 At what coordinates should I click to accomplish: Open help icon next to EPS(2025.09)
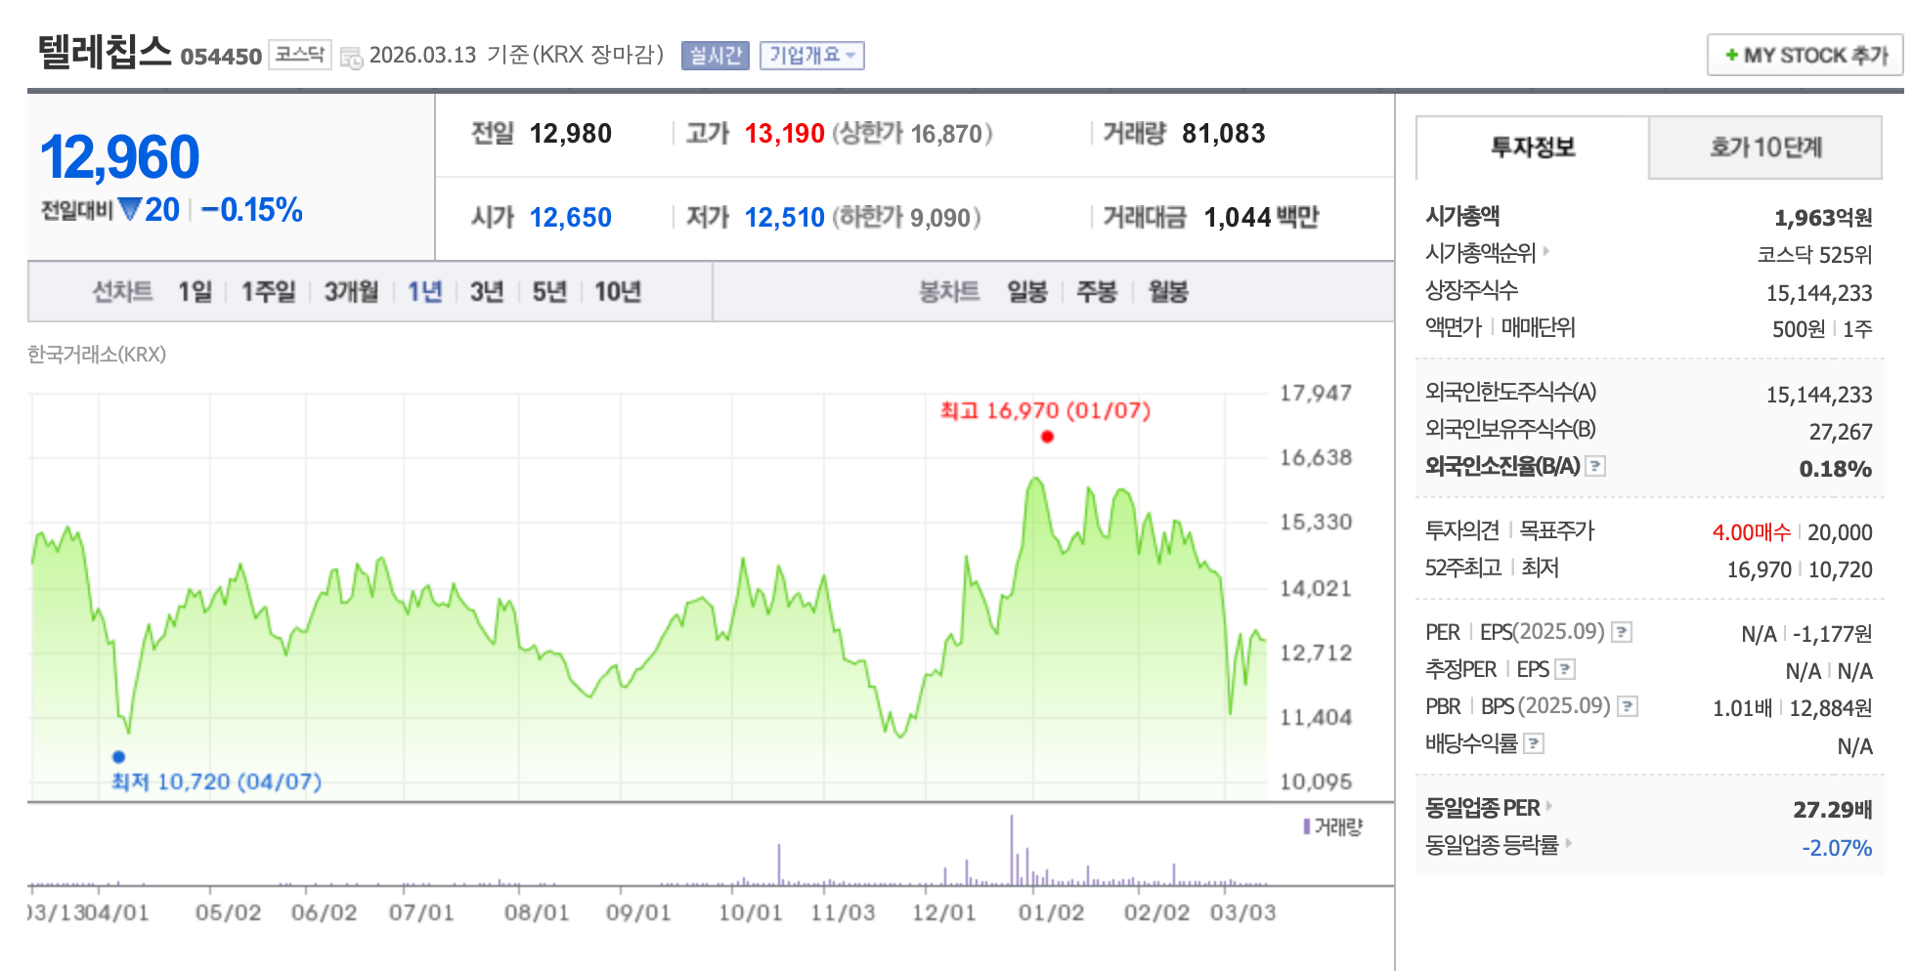tap(1622, 632)
